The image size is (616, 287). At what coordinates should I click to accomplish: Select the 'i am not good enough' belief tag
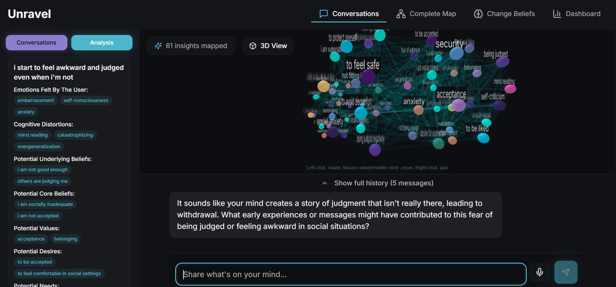43,170
